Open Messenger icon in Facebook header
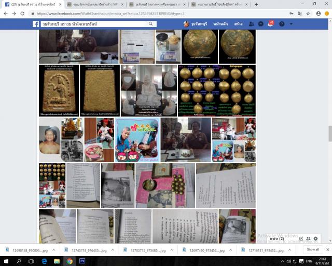Screen dimensions: 332x266 (260, 24)
